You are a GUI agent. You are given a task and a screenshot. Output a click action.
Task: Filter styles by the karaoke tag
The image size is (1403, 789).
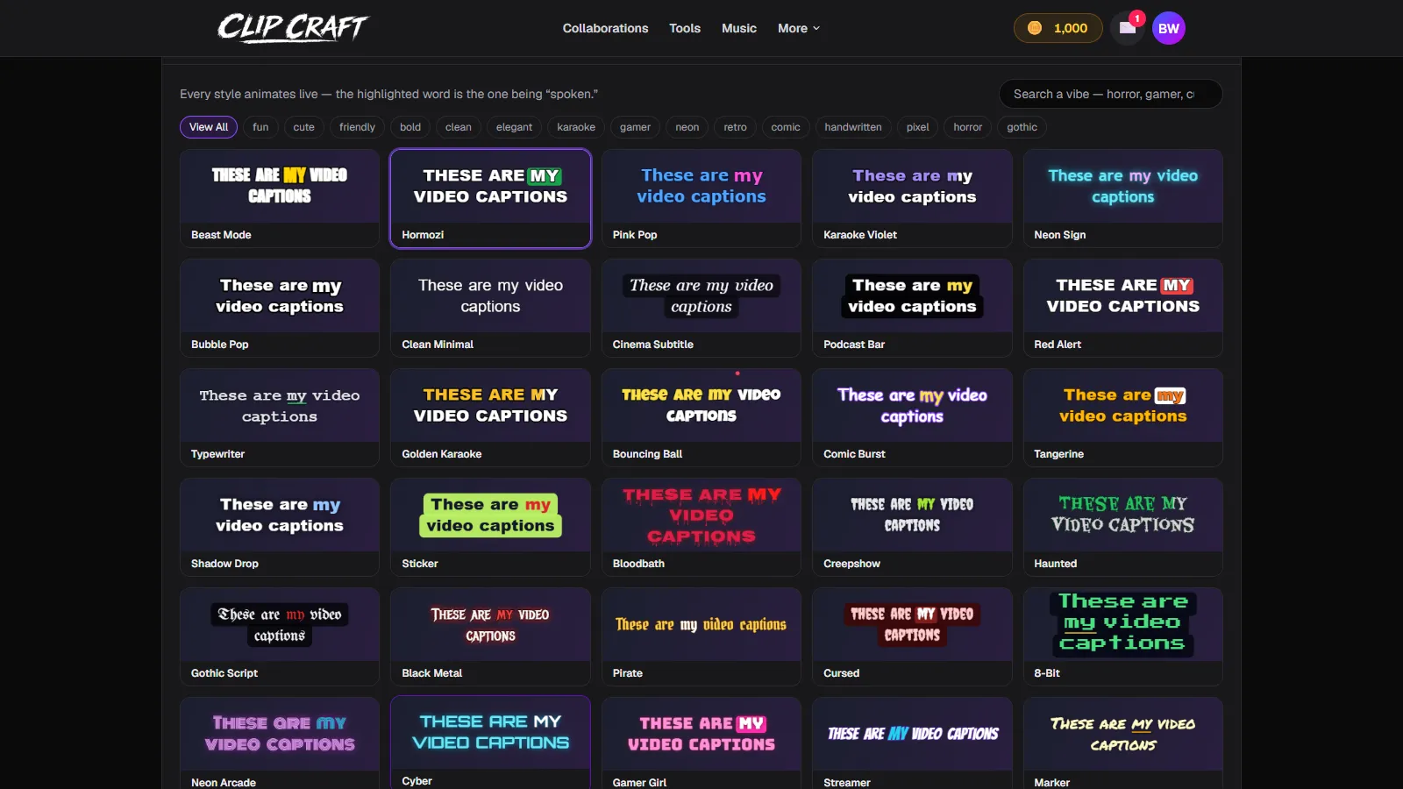tap(576, 127)
